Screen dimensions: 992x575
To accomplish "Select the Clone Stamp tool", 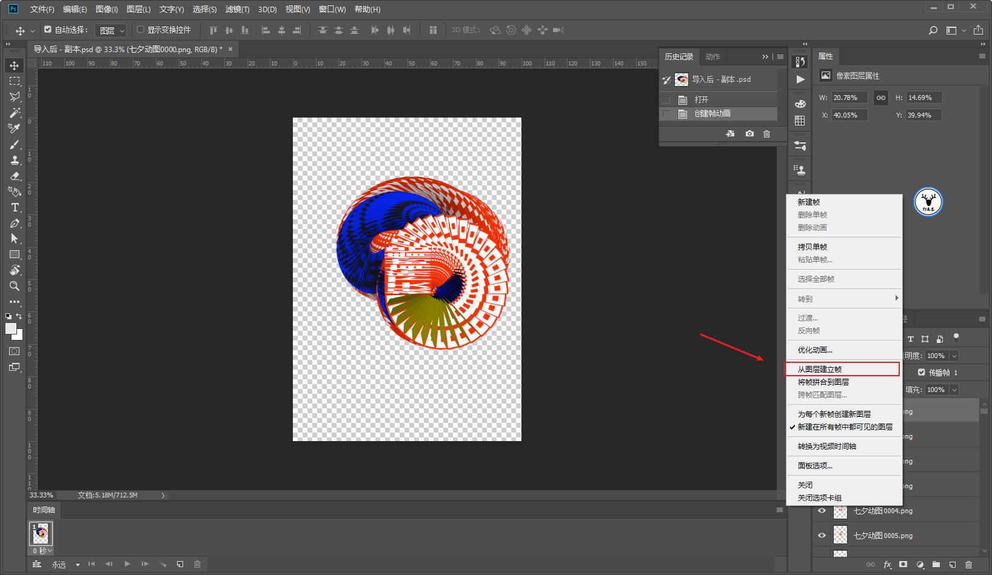I will point(15,160).
